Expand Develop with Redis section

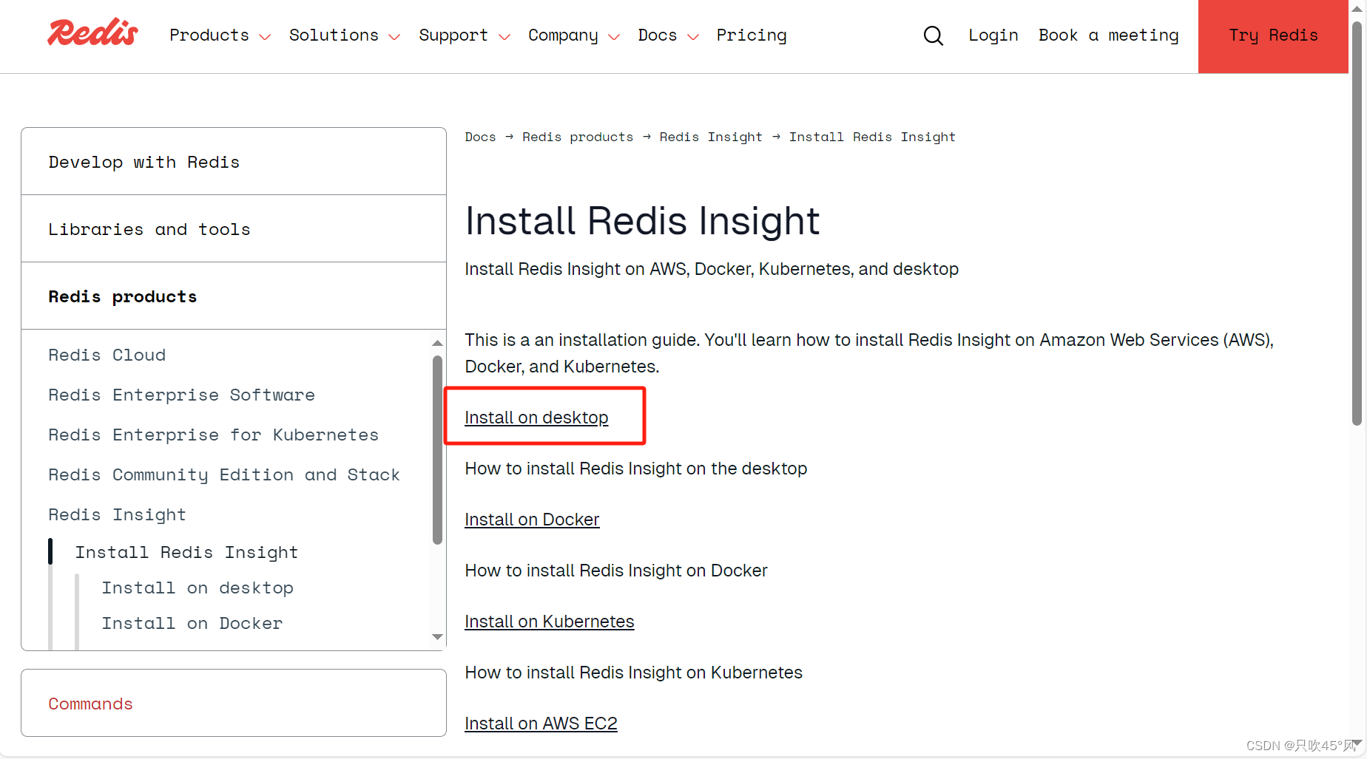[234, 162]
